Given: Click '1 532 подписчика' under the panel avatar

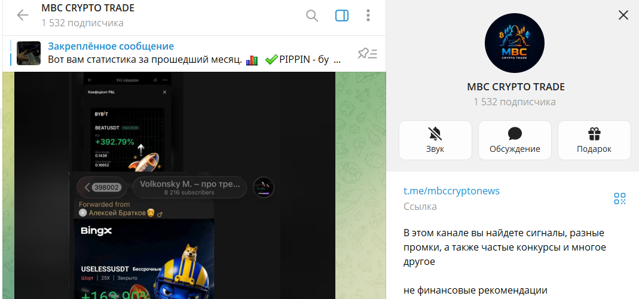Looking at the screenshot, I should (x=514, y=102).
